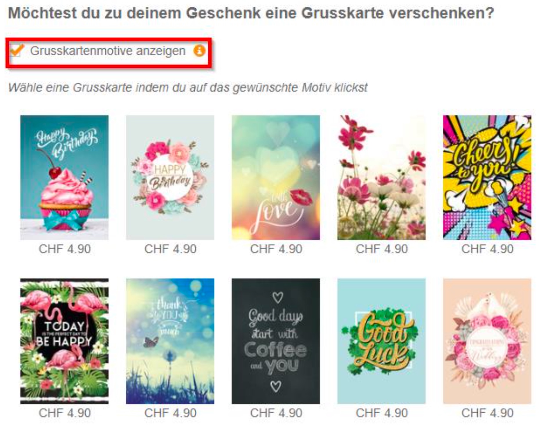Click the CHF 4.90 price under with Love card
The width and height of the screenshot is (541, 428).
point(276,249)
